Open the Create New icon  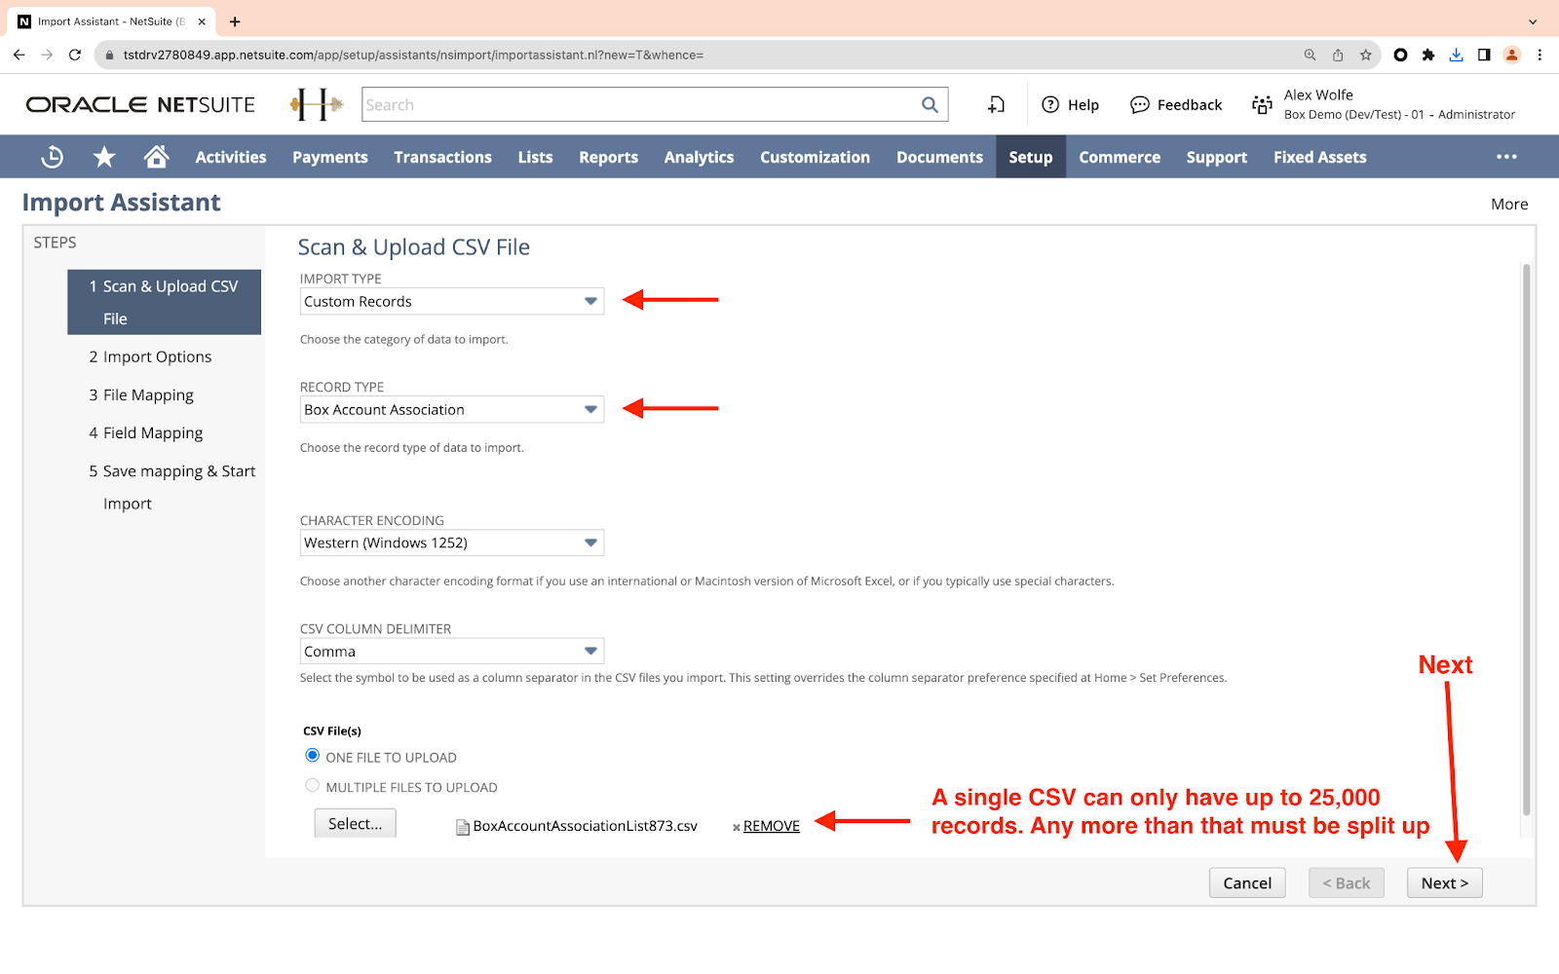coord(996,105)
